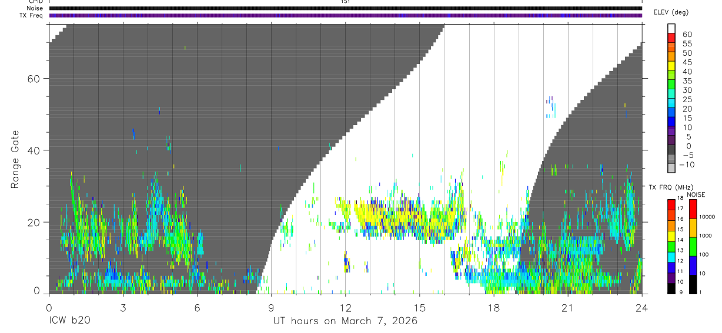Click the '25' label on ELEV colorbar
The width and height of the screenshot is (722, 333).
pyautogui.click(x=687, y=100)
